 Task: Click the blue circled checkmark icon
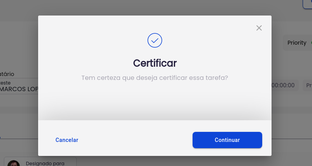pyautogui.click(x=154, y=40)
